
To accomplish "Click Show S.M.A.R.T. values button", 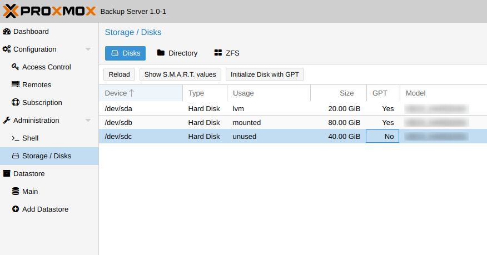I will point(180,74).
